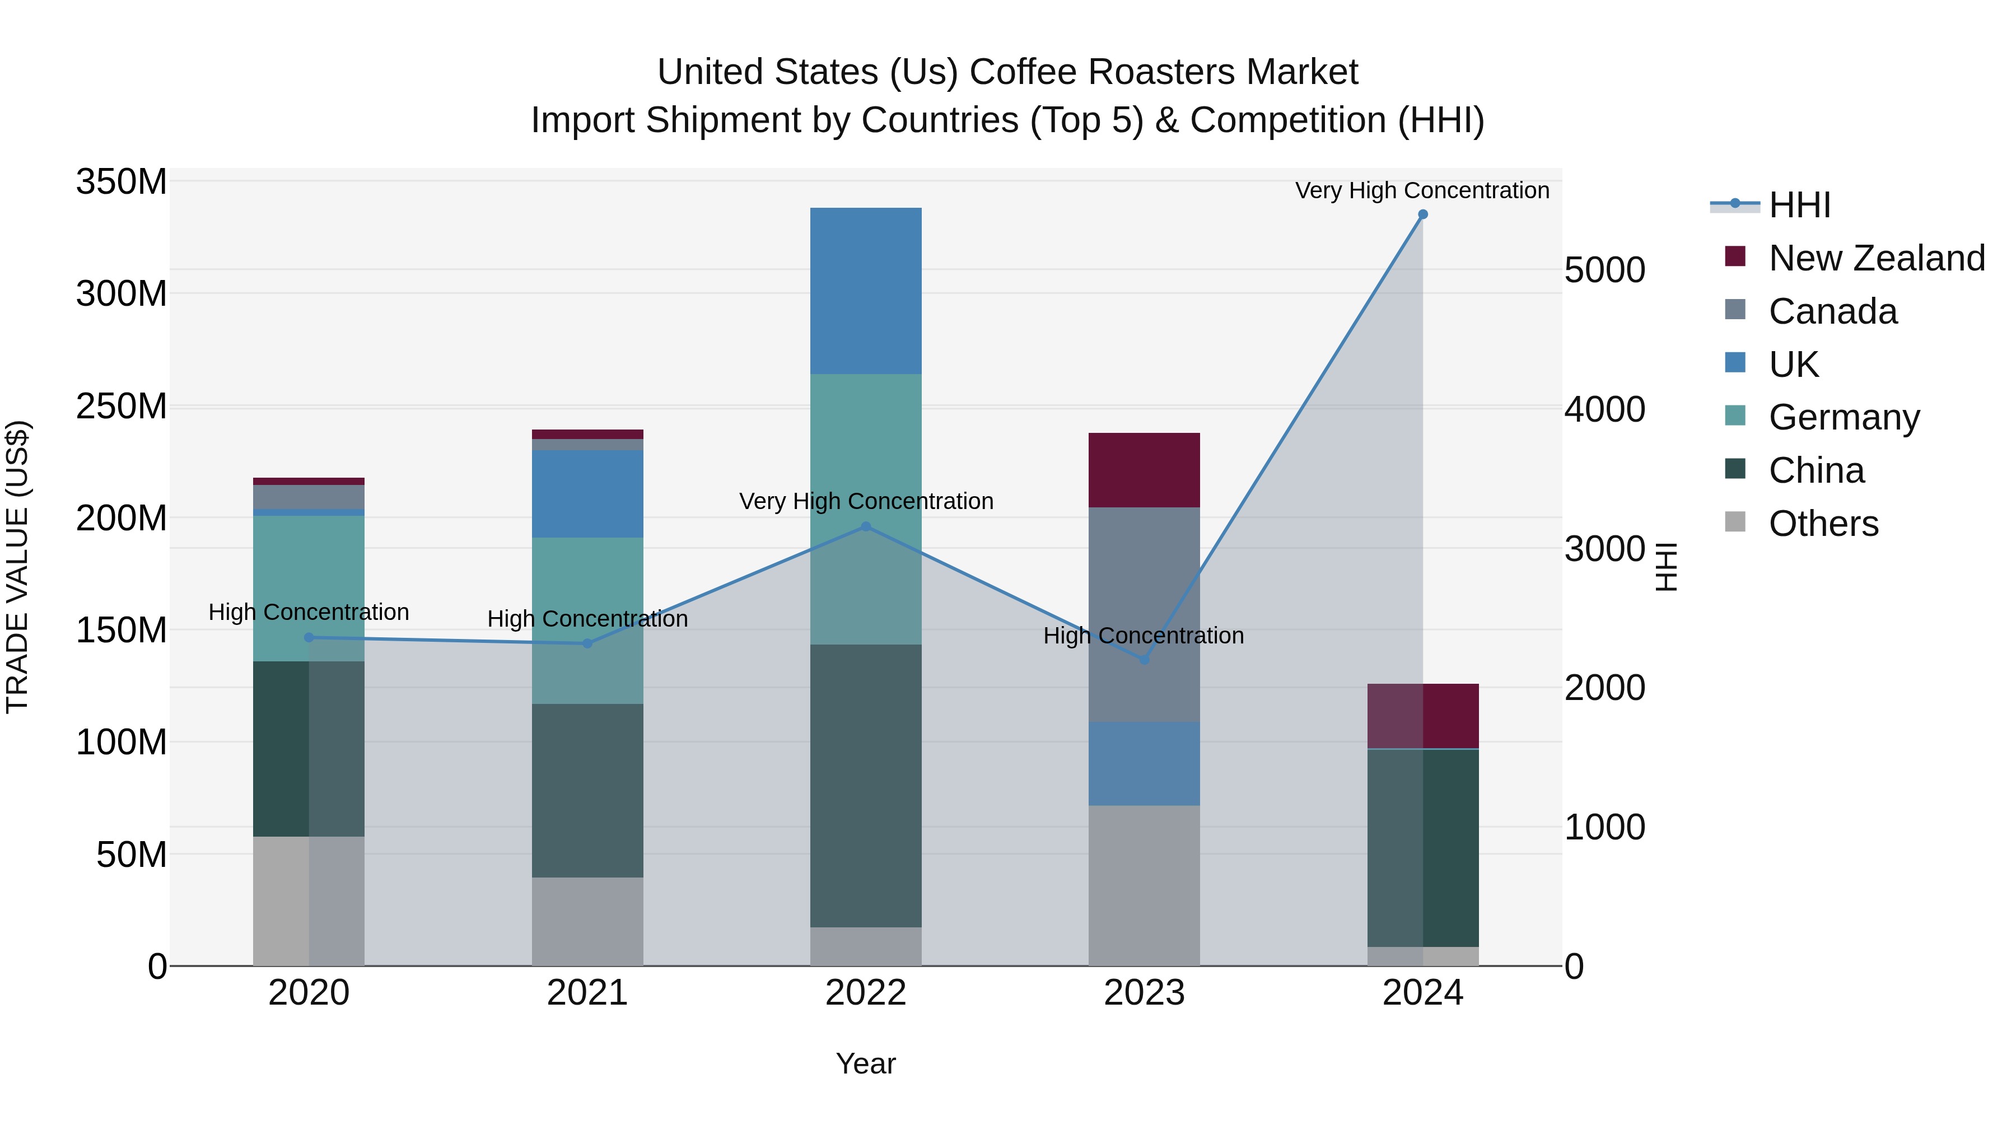This screenshot has height=1134, width=2016.
Task: Click the 2021 UK bar segment
Action: tap(588, 494)
